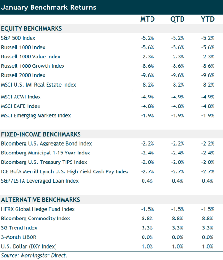Screen dimensions: 223x260
Task: Click the Source: Morningstar Direct footnote
Action: click(34, 255)
